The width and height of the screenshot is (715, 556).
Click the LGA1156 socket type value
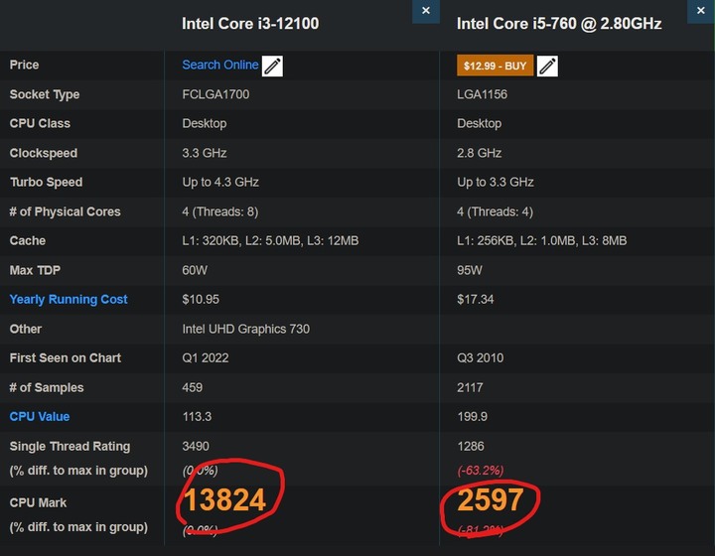pyautogui.click(x=482, y=94)
